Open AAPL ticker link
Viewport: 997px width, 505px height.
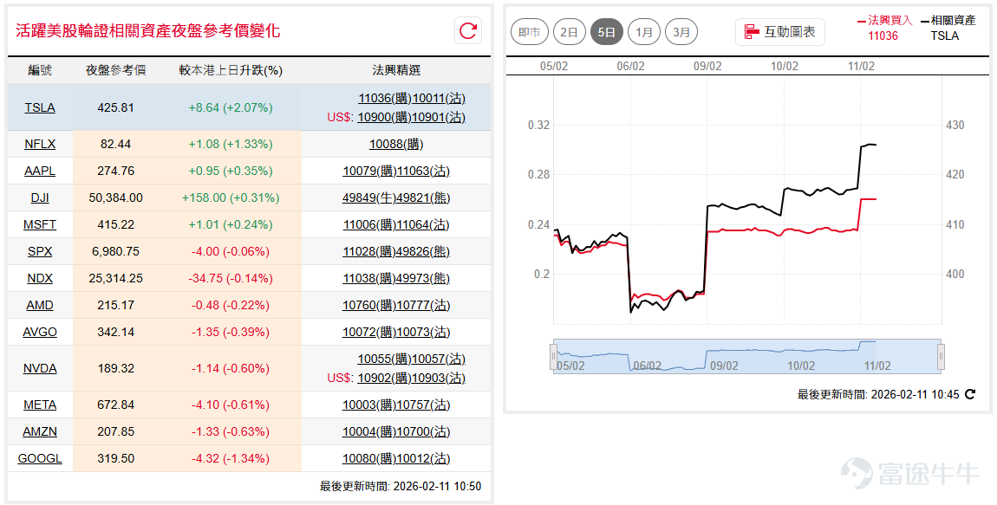[40, 171]
